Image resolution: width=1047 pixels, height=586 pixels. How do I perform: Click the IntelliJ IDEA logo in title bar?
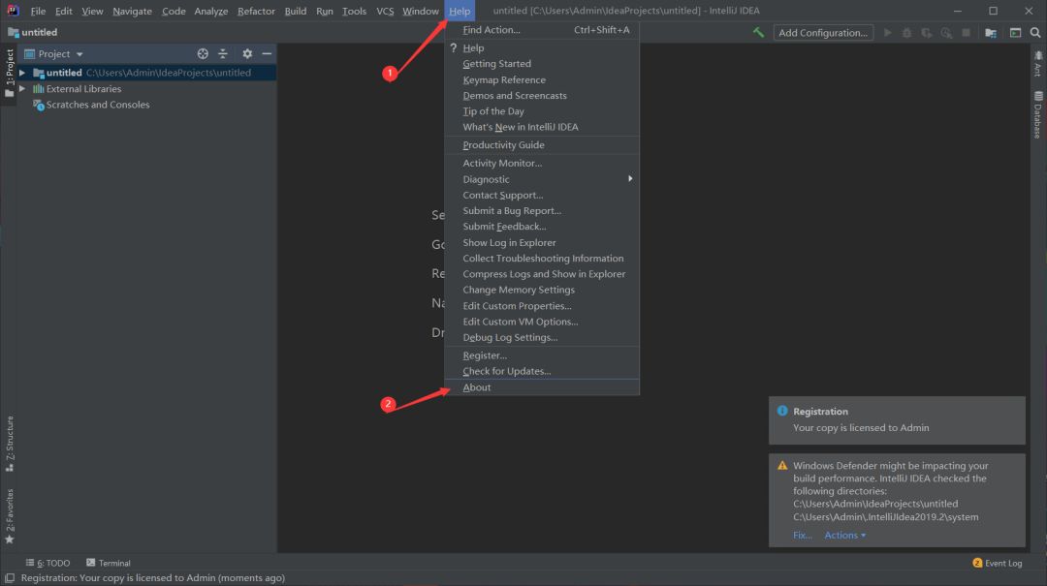13,10
